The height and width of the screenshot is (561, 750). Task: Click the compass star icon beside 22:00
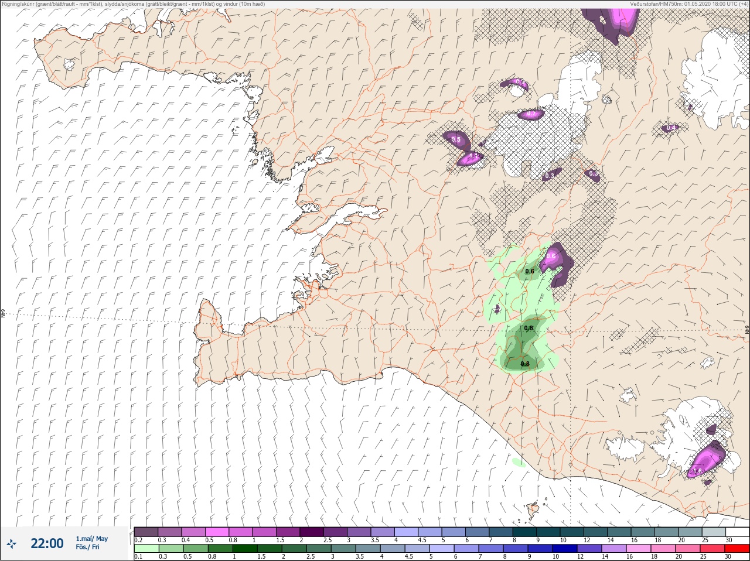click(12, 544)
